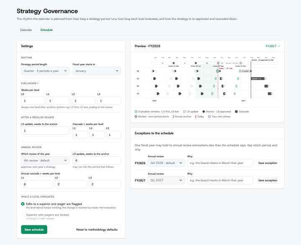Click the Evaluation L2 weeks per level field

coord(84,101)
